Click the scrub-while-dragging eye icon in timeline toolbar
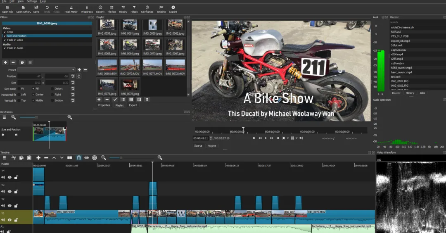The height and width of the screenshot is (233, 446). (x=87, y=158)
